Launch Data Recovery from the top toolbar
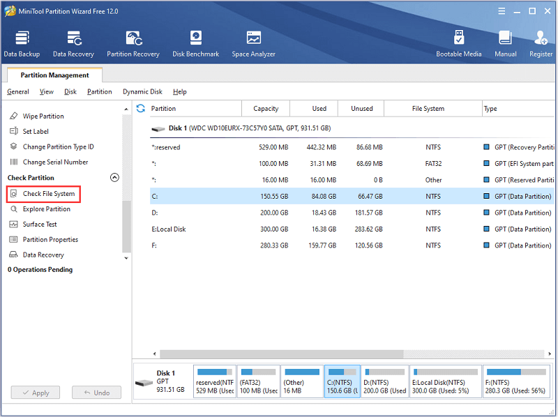The width and height of the screenshot is (558, 417). (x=73, y=42)
